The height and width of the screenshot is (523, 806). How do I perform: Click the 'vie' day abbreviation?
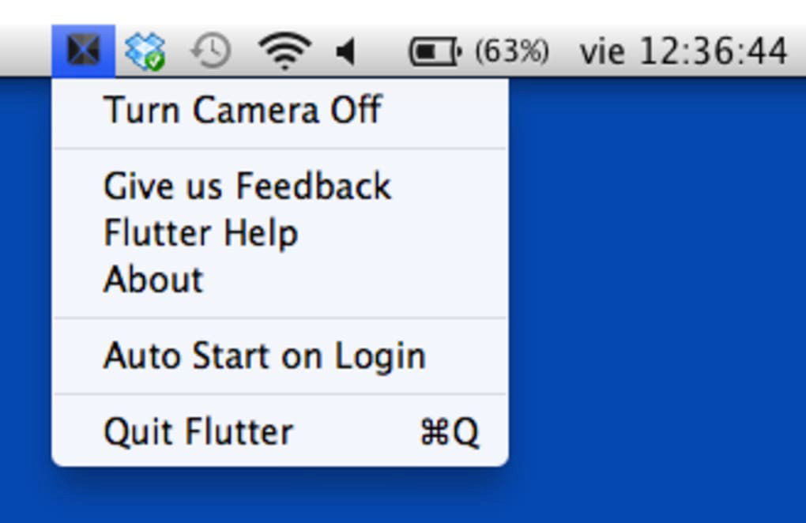(x=603, y=52)
